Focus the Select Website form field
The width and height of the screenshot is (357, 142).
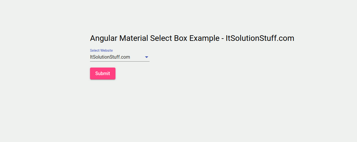coord(119,57)
